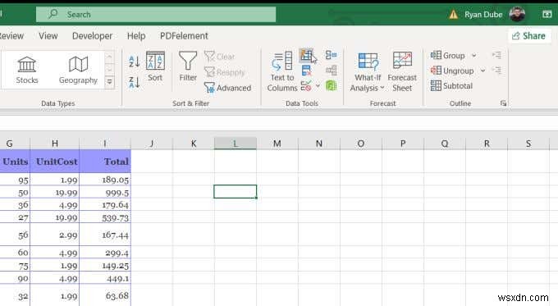Show next row of Data Types gallery

click(x=110, y=69)
